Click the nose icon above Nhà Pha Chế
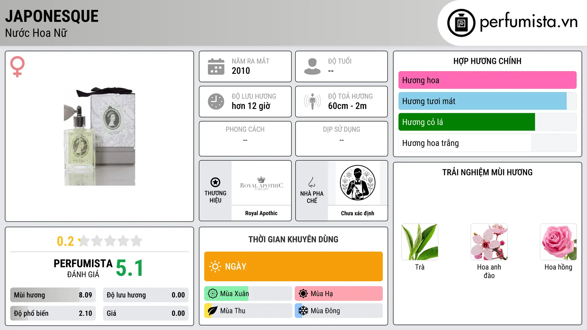Image resolution: width=587 pixels, height=330 pixels. click(x=312, y=182)
